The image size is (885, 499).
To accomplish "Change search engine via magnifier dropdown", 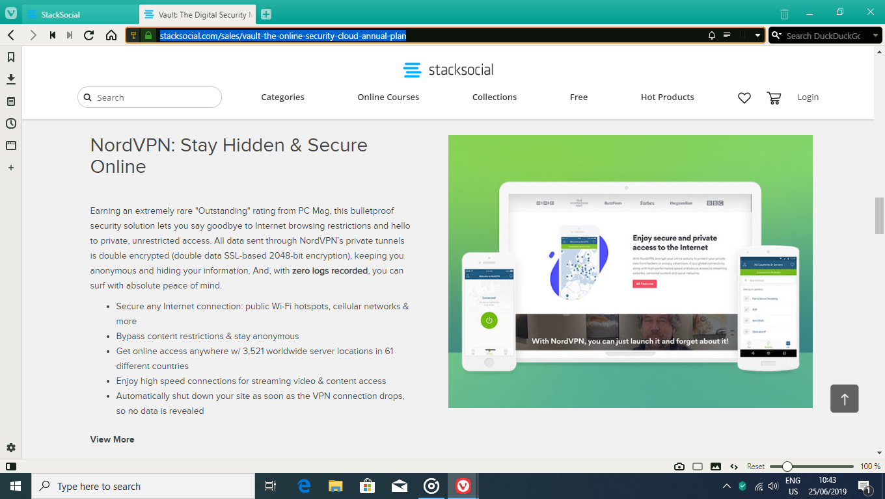I will pos(776,36).
